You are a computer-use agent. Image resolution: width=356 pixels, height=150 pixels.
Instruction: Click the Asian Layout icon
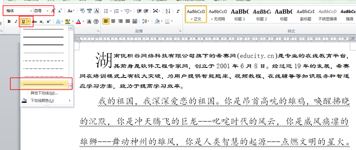click(x=156, y=11)
